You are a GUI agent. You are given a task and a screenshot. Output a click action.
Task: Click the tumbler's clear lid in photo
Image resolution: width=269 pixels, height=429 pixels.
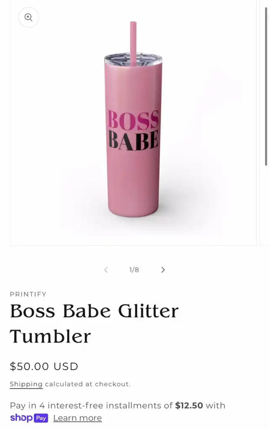coord(133,60)
